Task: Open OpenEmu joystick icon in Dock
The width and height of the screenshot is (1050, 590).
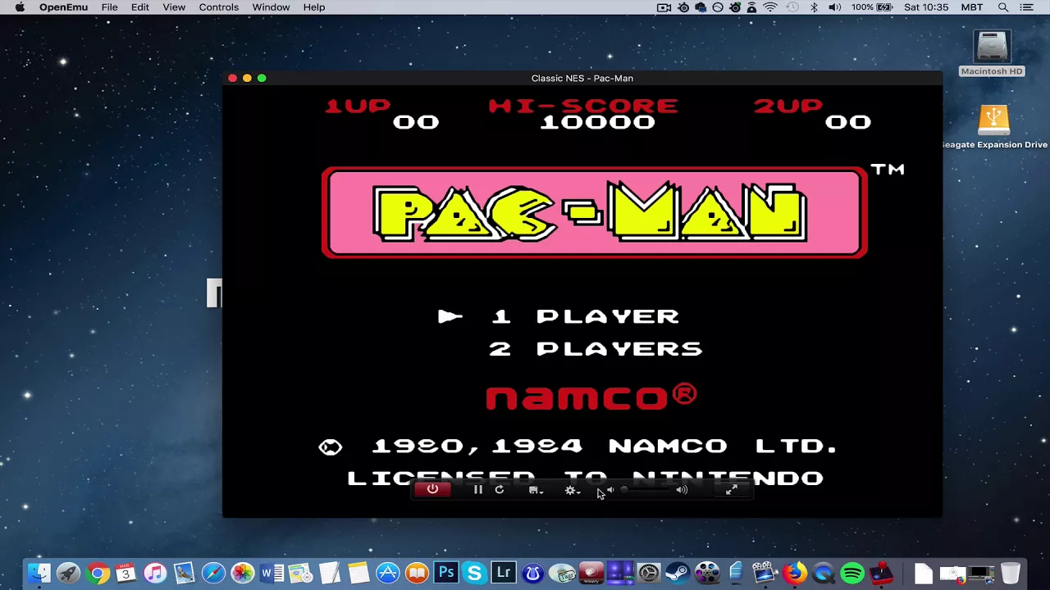Action: 881,573
